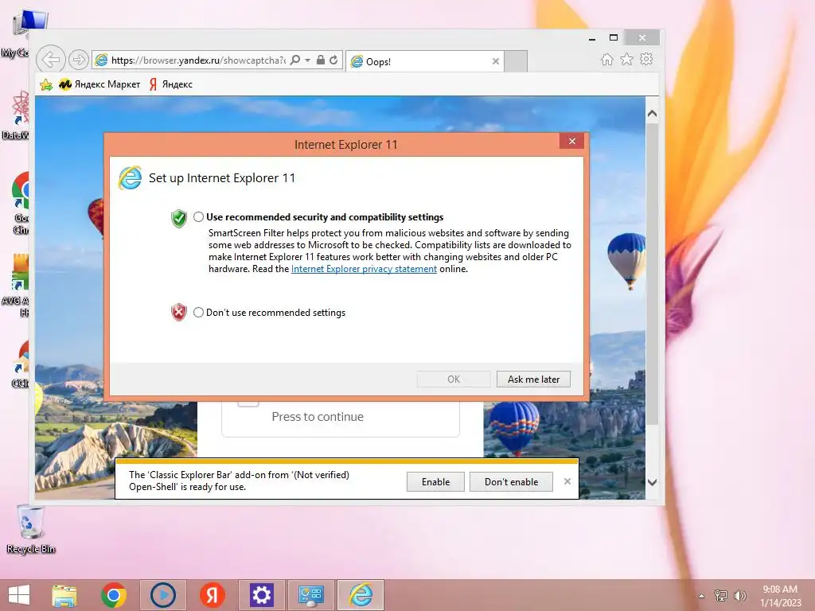Minimize the Internet Explorer window

coord(592,38)
